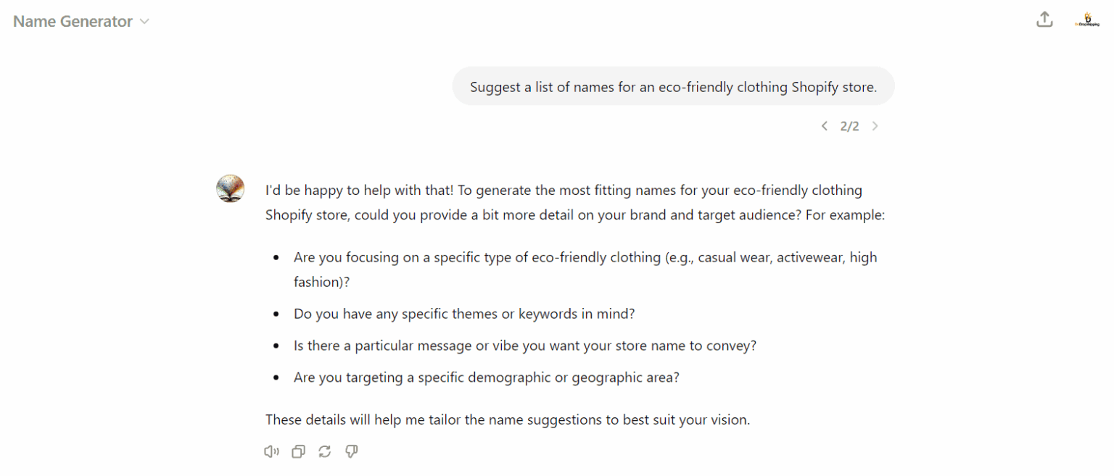Click the themes or keywords bullet point
This screenshot has width=1114, height=476.
tap(464, 313)
